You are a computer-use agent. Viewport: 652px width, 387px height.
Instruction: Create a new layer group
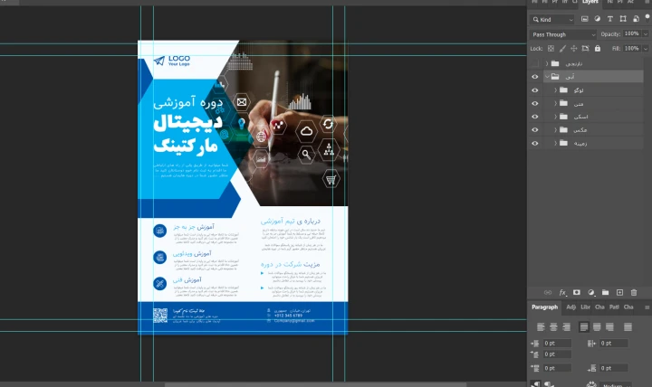[606, 292]
